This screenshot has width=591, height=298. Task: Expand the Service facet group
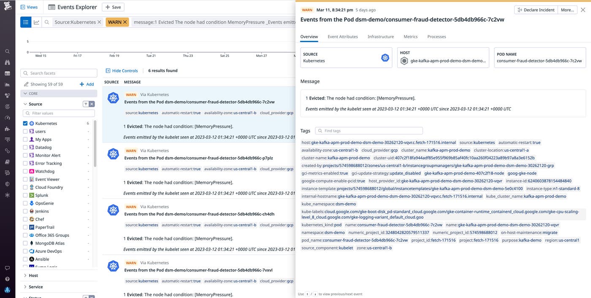click(x=35, y=287)
